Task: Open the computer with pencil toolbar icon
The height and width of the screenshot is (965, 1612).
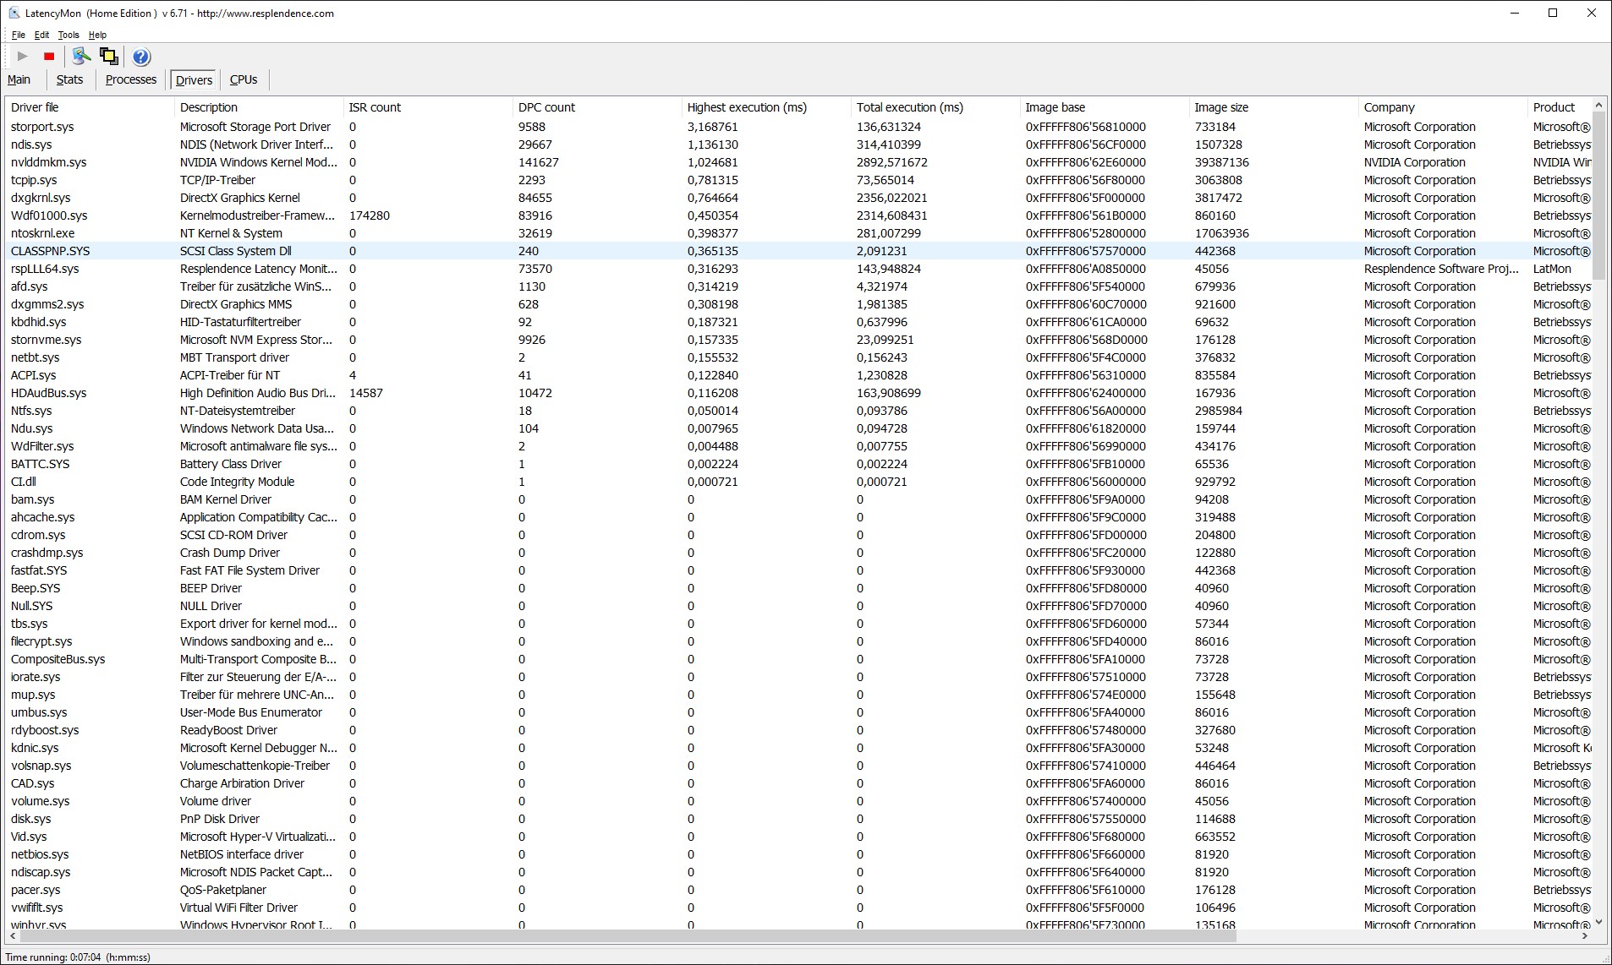Action: pos(81,57)
